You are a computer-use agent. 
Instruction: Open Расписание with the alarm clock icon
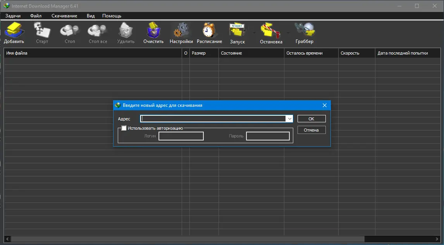(209, 30)
